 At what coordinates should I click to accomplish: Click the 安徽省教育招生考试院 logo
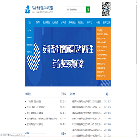(40, 9)
